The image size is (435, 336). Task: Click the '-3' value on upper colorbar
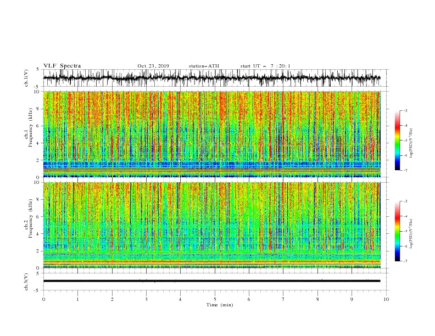tap(405, 110)
